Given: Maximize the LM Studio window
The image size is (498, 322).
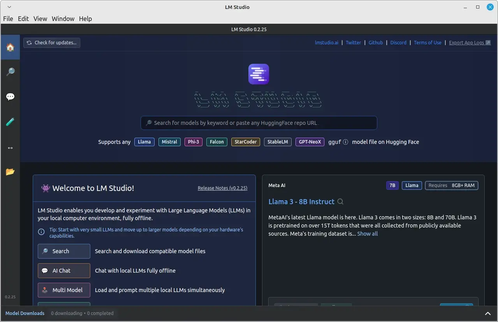Looking at the screenshot, I should (478, 7).
